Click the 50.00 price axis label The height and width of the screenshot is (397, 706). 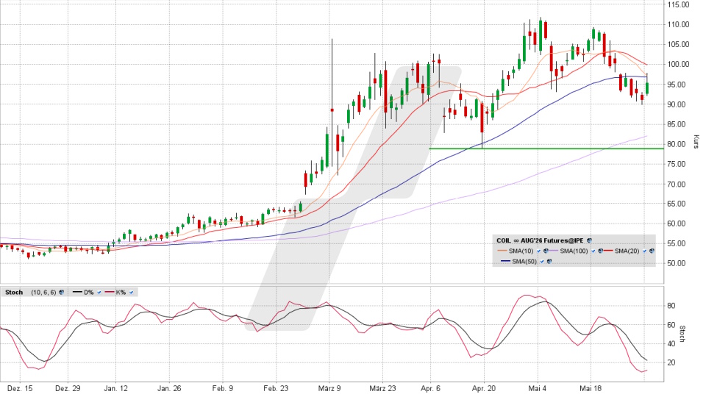(678, 263)
